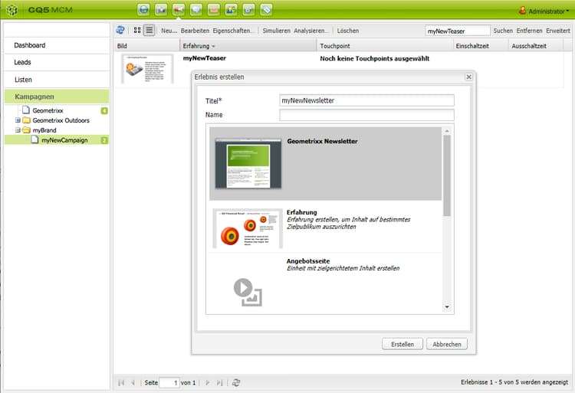Click the search field containing myNewTeaser
This screenshot has height=393, width=575.
(x=458, y=31)
